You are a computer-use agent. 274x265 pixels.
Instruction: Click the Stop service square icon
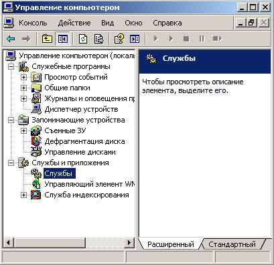(186, 39)
